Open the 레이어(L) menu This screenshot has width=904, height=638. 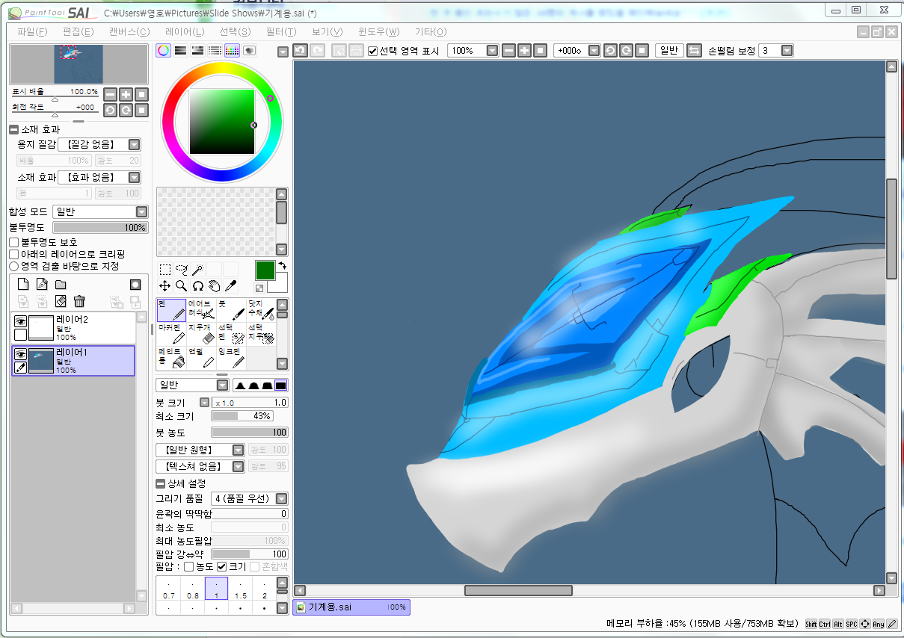185,31
